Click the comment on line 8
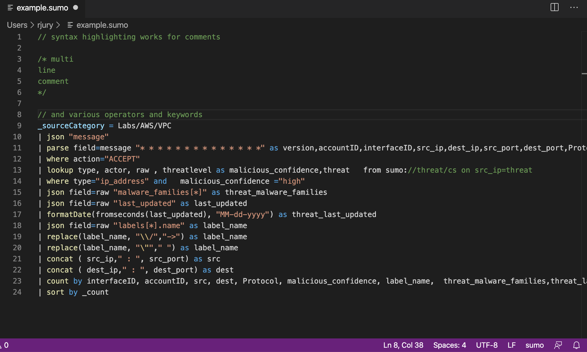587x352 pixels. [120, 115]
